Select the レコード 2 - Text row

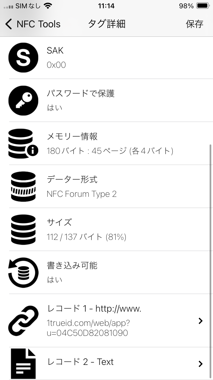pos(106,363)
